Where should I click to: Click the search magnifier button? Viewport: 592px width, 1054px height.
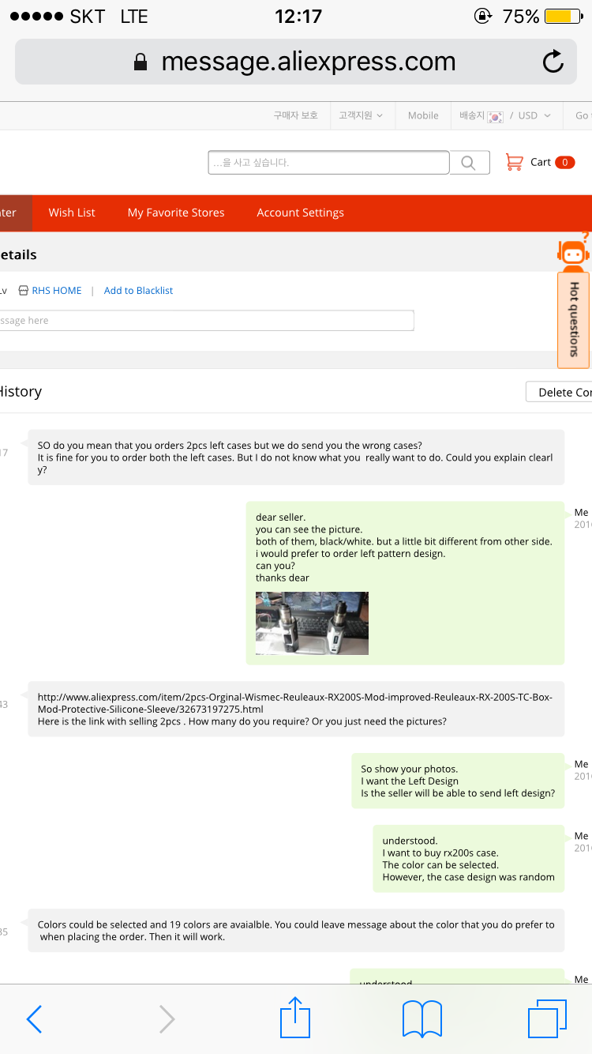469,163
